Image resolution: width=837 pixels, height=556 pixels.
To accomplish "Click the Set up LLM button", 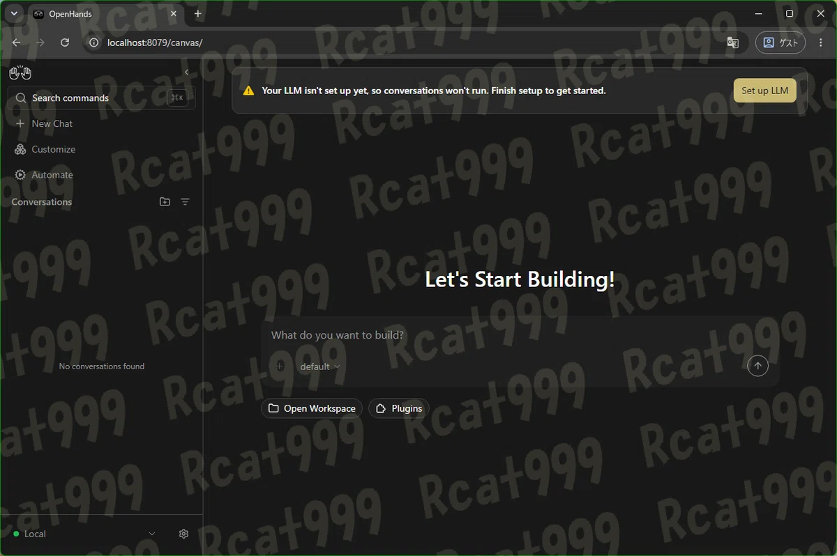I will (x=764, y=91).
